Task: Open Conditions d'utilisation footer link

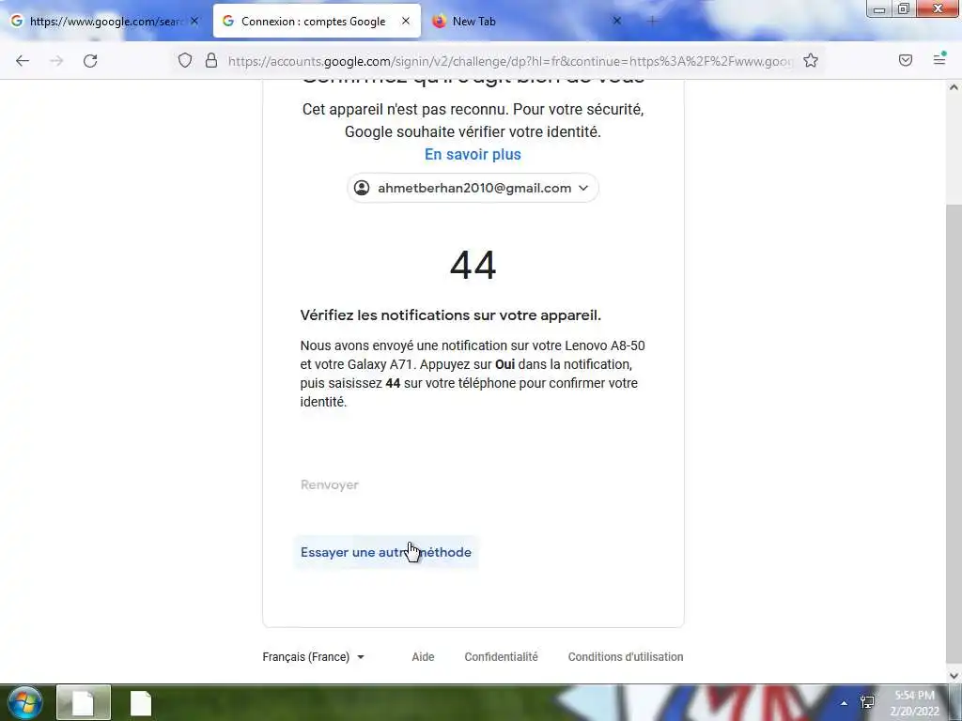Action: [625, 656]
